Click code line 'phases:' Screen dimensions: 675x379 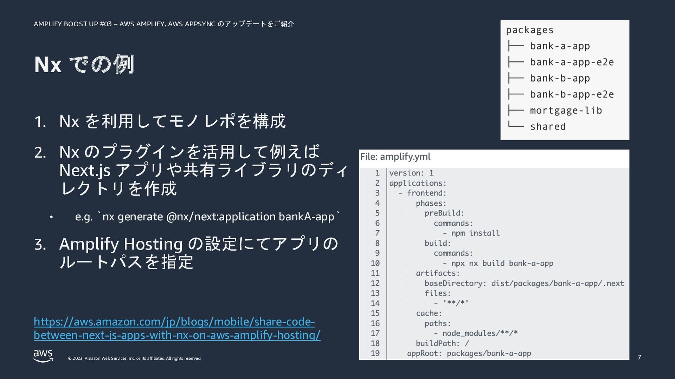[x=431, y=203]
